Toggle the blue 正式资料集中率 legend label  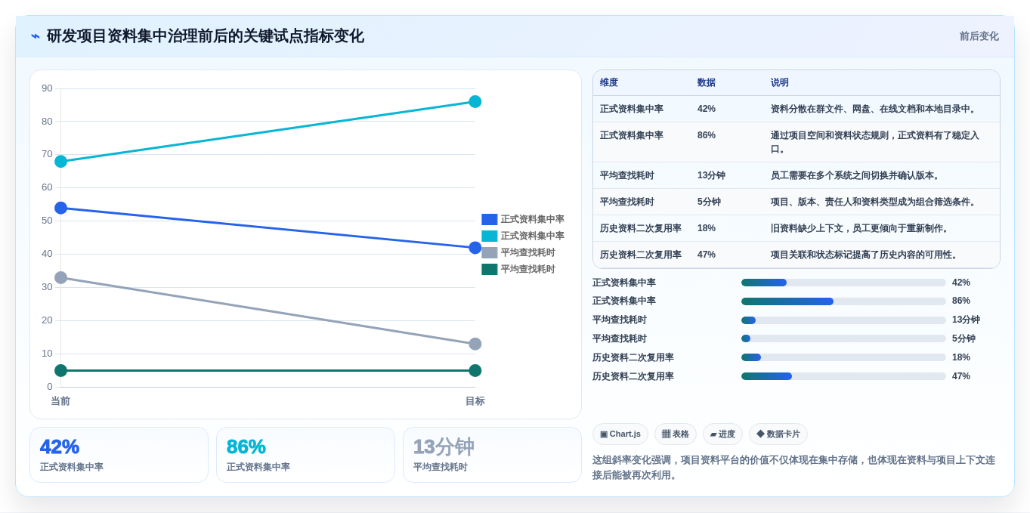coord(532,219)
